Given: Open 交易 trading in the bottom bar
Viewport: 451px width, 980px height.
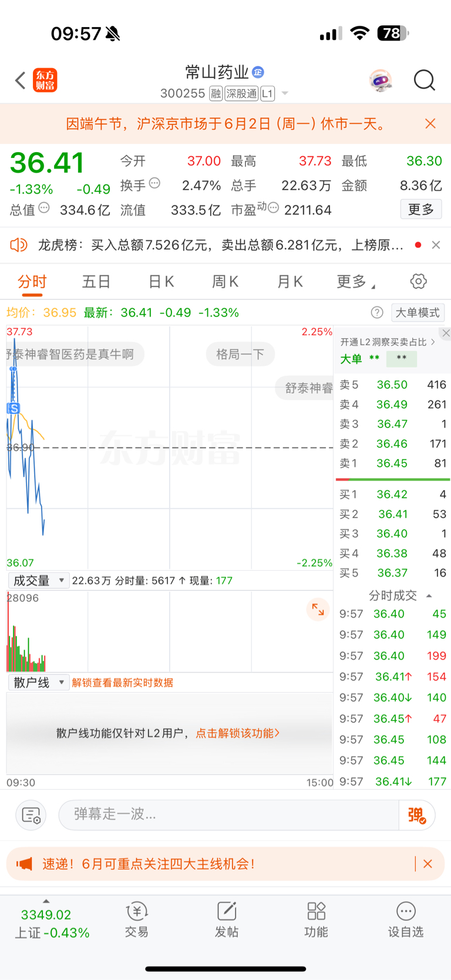Looking at the screenshot, I should point(136,920).
